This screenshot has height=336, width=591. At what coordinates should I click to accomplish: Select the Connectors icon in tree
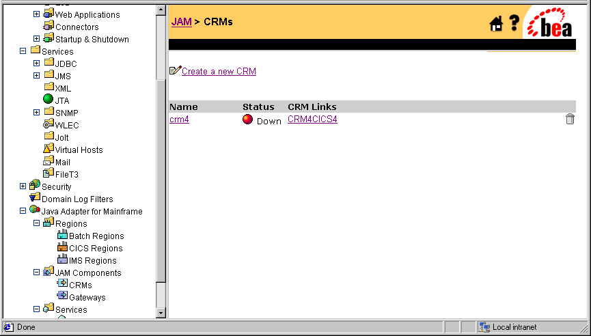click(x=49, y=26)
